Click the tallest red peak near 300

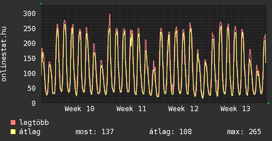click(110, 15)
